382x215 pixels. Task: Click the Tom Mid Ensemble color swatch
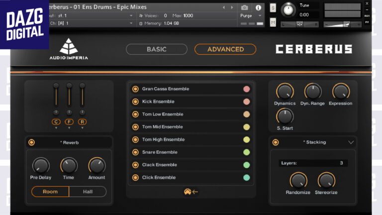point(247,127)
